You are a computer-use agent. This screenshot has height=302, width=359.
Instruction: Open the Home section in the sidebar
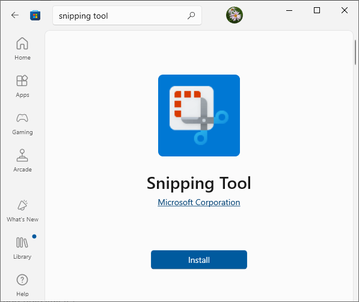[x=22, y=49]
